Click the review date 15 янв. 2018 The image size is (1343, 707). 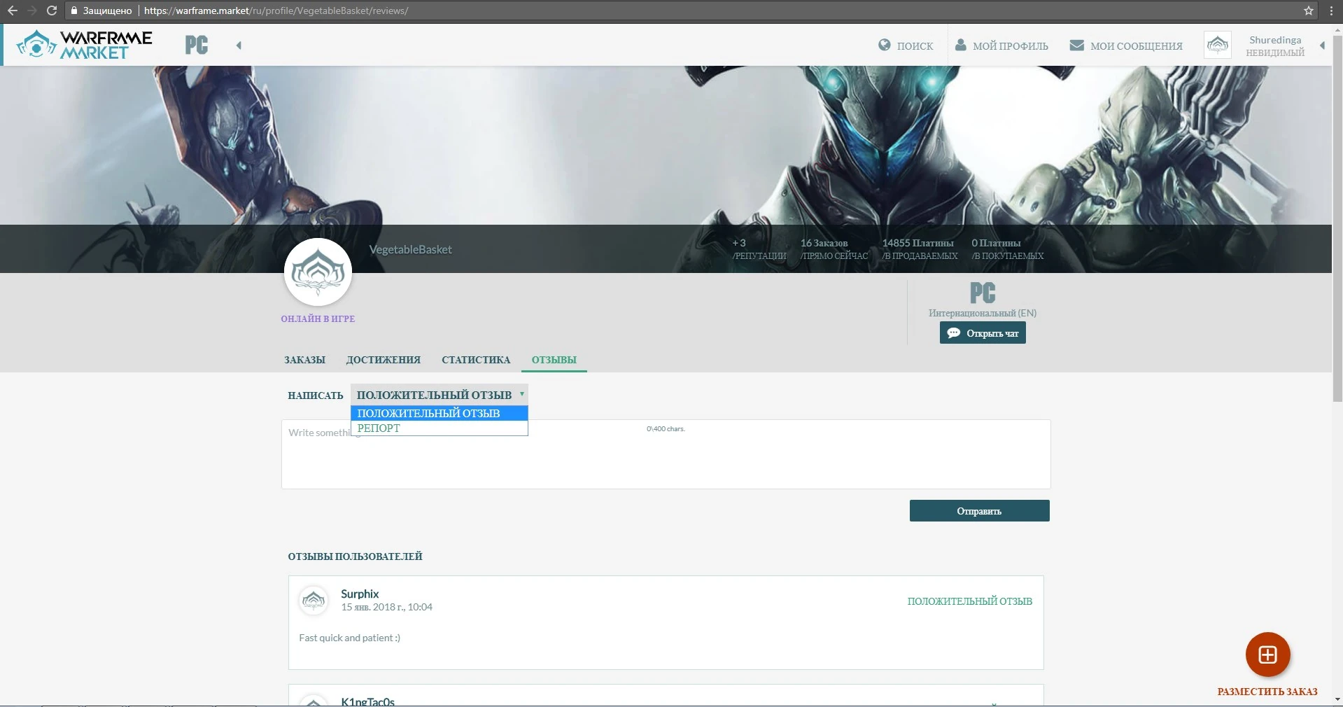(x=386, y=607)
